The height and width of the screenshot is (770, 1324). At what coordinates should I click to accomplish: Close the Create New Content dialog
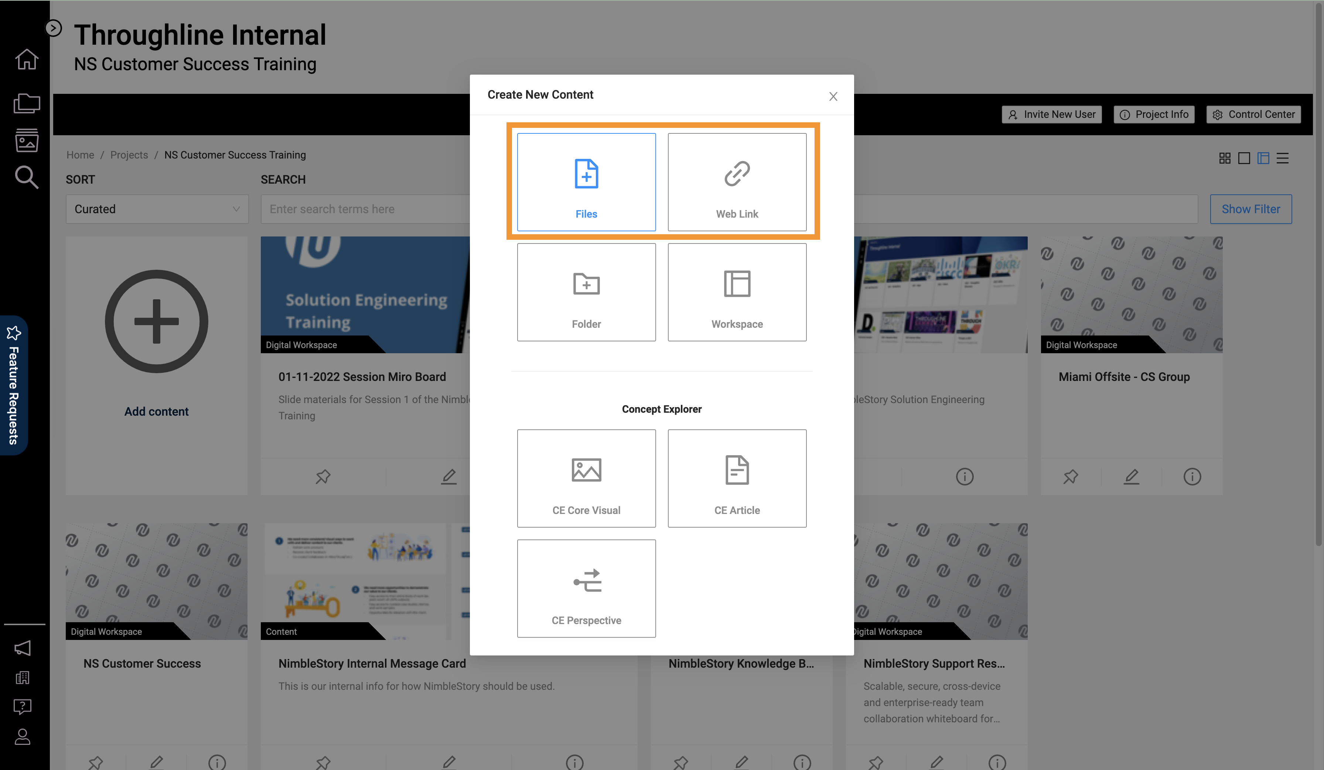click(833, 96)
